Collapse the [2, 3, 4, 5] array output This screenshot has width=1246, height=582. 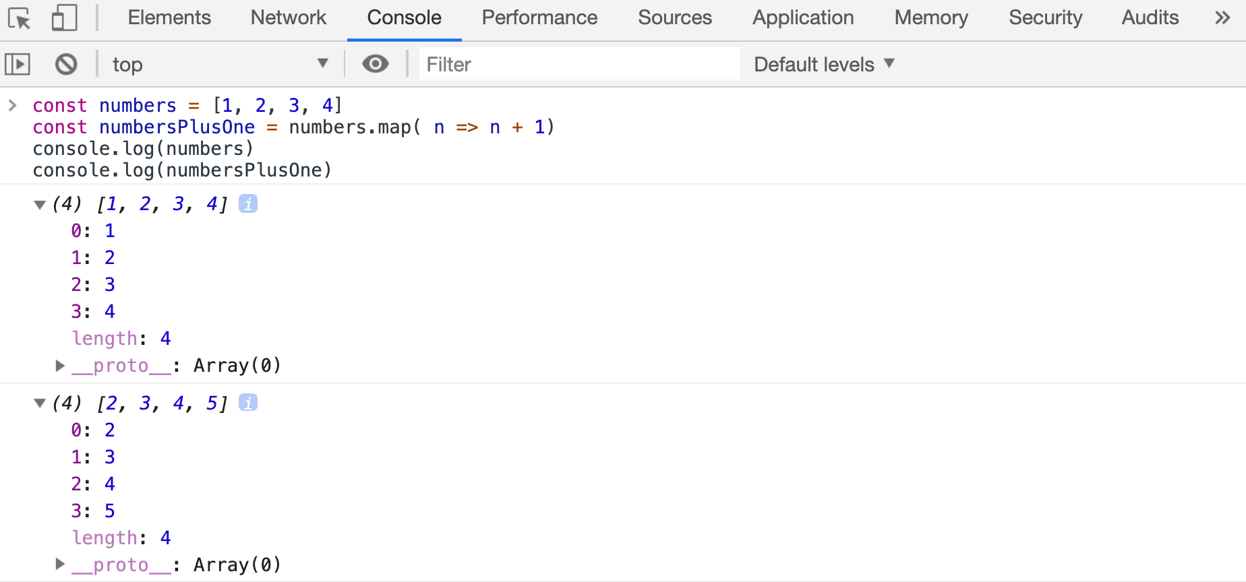click(x=40, y=403)
